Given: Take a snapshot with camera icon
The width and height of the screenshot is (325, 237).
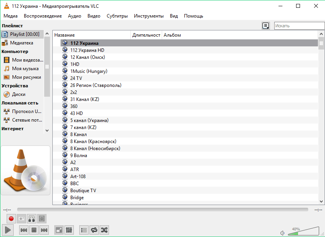Looking at the screenshot, I should pos(21,219).
